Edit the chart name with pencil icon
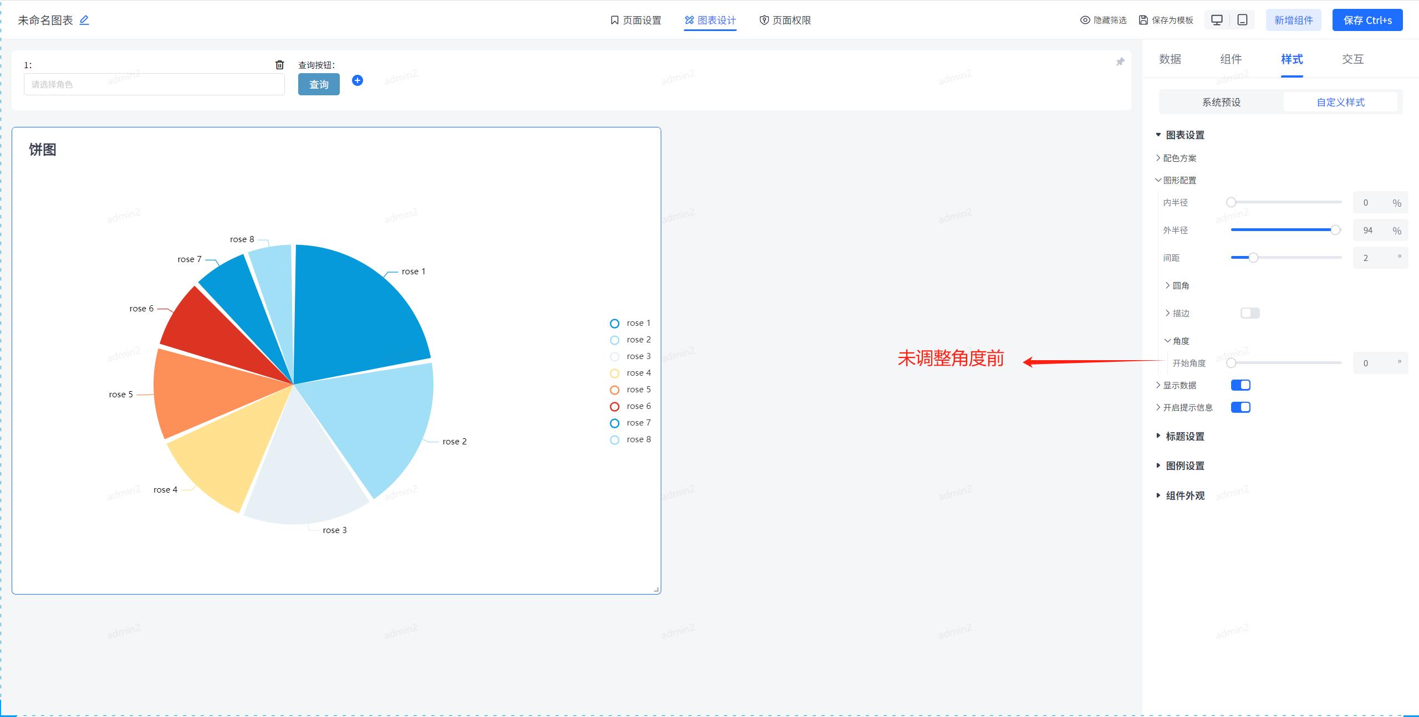The width and height of the screenshot is (1419, 717). click(x=84, y=20)
